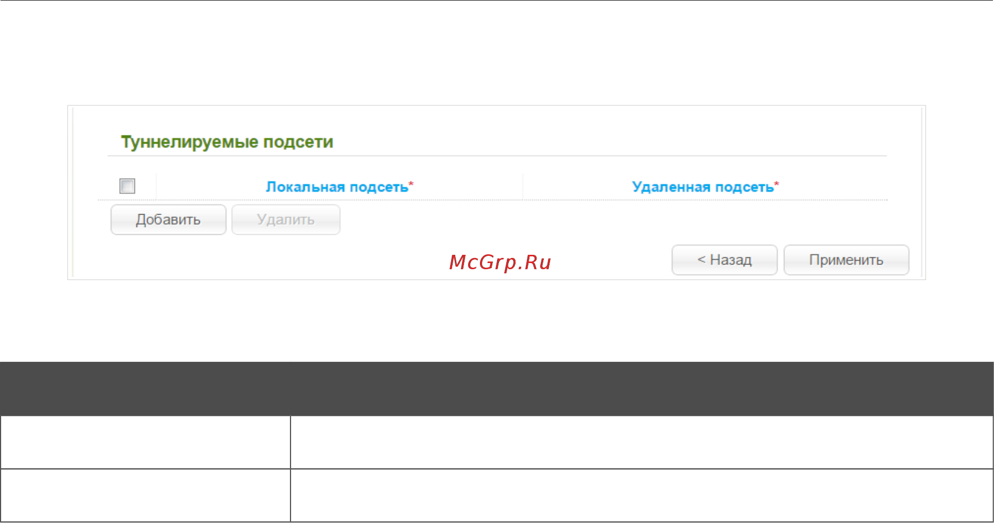Click the Добавить button

[x=168, y=220]
